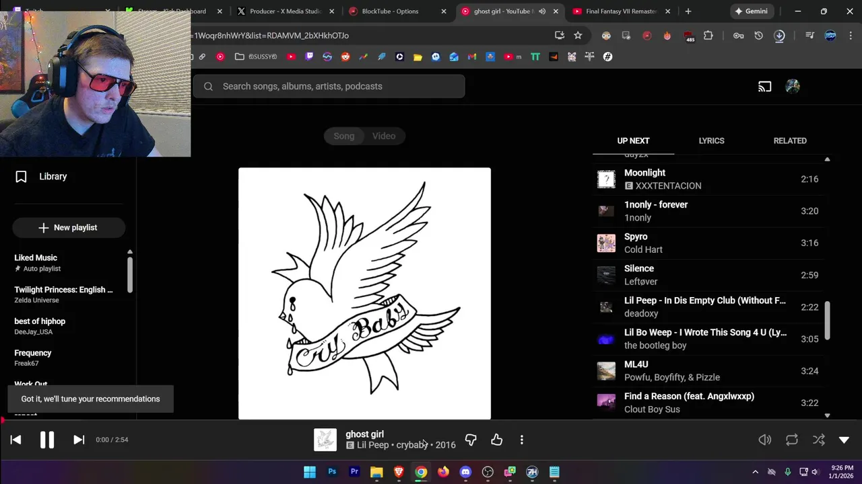Show hidden system tray icons
The width and height of the screenshot is (862, 484).
coord(755,472)
